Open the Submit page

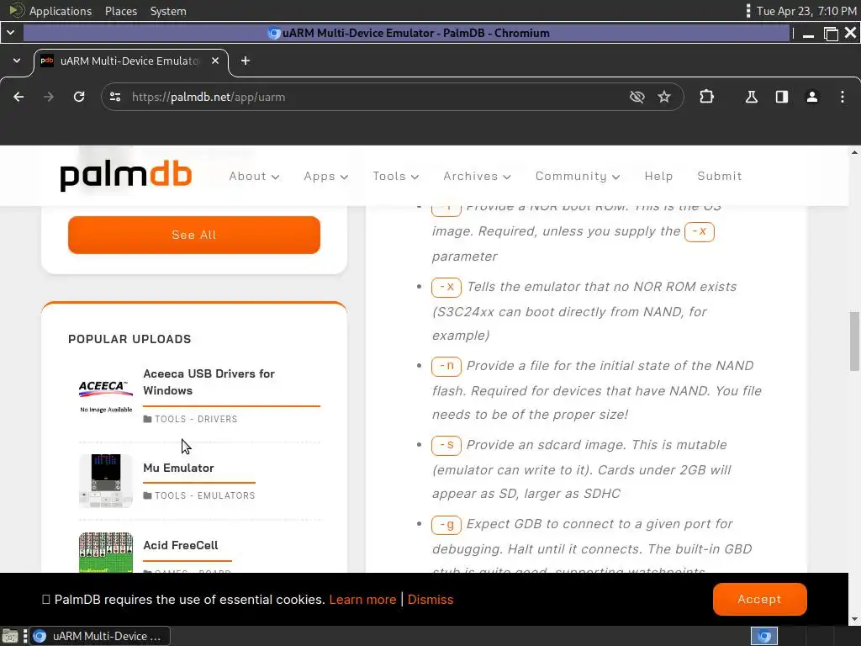pyautogui.click(x=720, y=177)
